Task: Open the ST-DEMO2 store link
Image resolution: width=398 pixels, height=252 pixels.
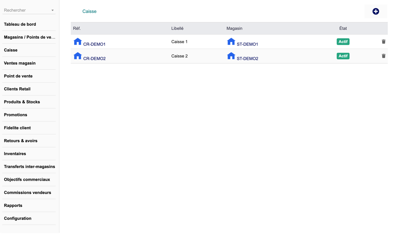Action: 247,58
